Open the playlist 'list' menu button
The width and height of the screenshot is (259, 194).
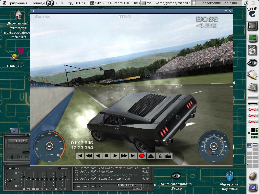[146, 186]
